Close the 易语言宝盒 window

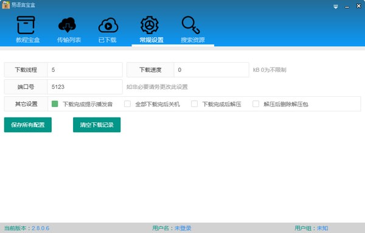pyautogui.click(x=359, y=6)
